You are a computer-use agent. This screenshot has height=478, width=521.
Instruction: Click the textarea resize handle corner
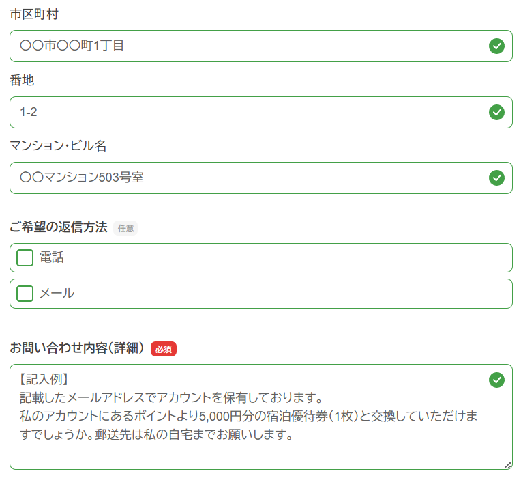tap(507, 465)
